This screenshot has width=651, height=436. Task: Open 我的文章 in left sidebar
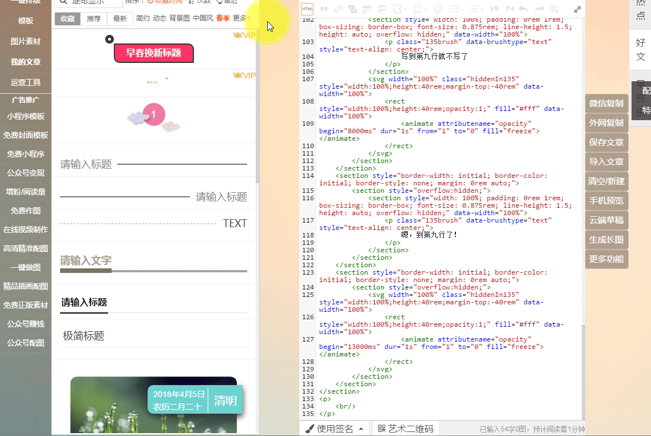(26, 62)
